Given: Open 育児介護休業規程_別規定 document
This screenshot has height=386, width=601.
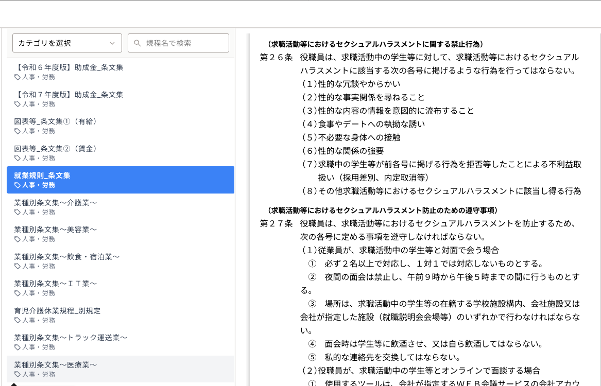Looking at the screenshot, I should tap(57, 311).
